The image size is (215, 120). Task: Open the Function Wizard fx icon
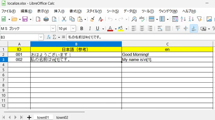coord(49,37)
